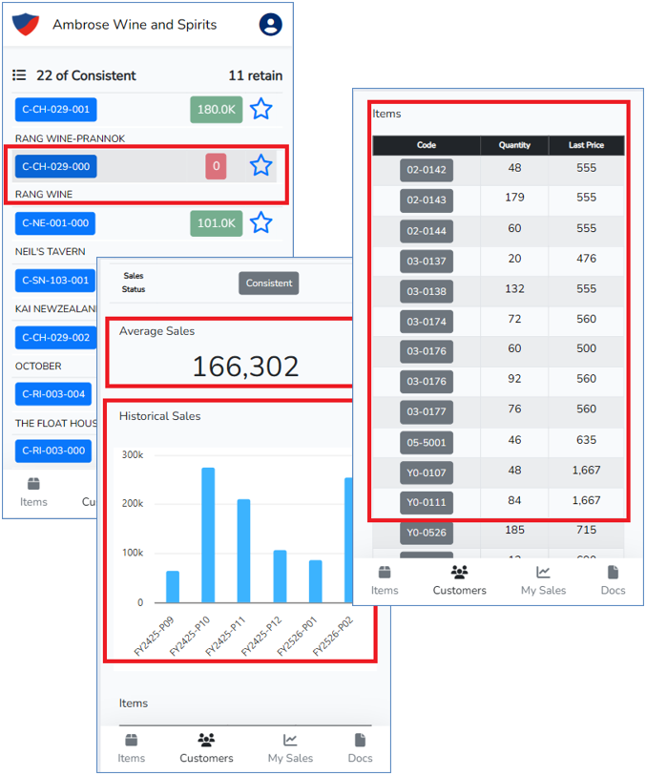The image size is (646, 776).
Task: Open My Sales tab in middle window
Action: tap(290, 748)
